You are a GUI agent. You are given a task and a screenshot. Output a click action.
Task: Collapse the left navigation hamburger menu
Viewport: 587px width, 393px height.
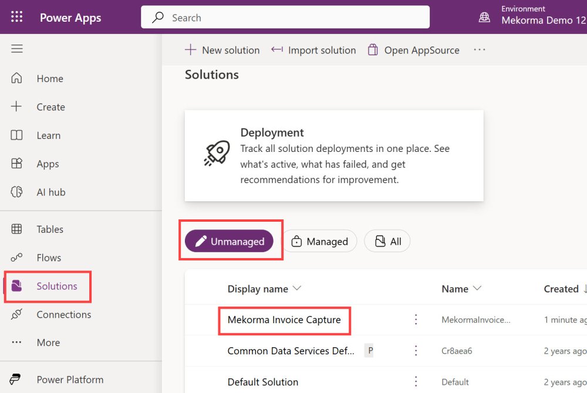(x=17, y=49)
